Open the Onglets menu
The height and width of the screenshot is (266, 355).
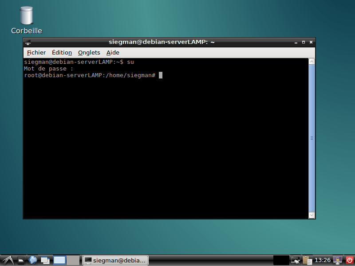(89, 52)
